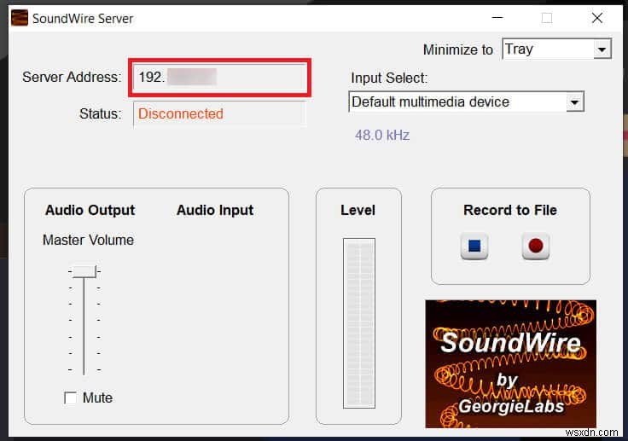Click the Master Volume slider handle
The height and width of the screenshot is (441, 628).
[x=84, y=271]
